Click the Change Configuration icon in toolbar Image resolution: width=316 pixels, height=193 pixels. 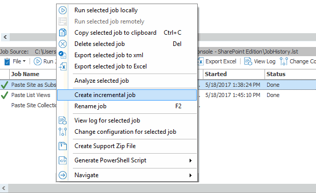point(284,61)
